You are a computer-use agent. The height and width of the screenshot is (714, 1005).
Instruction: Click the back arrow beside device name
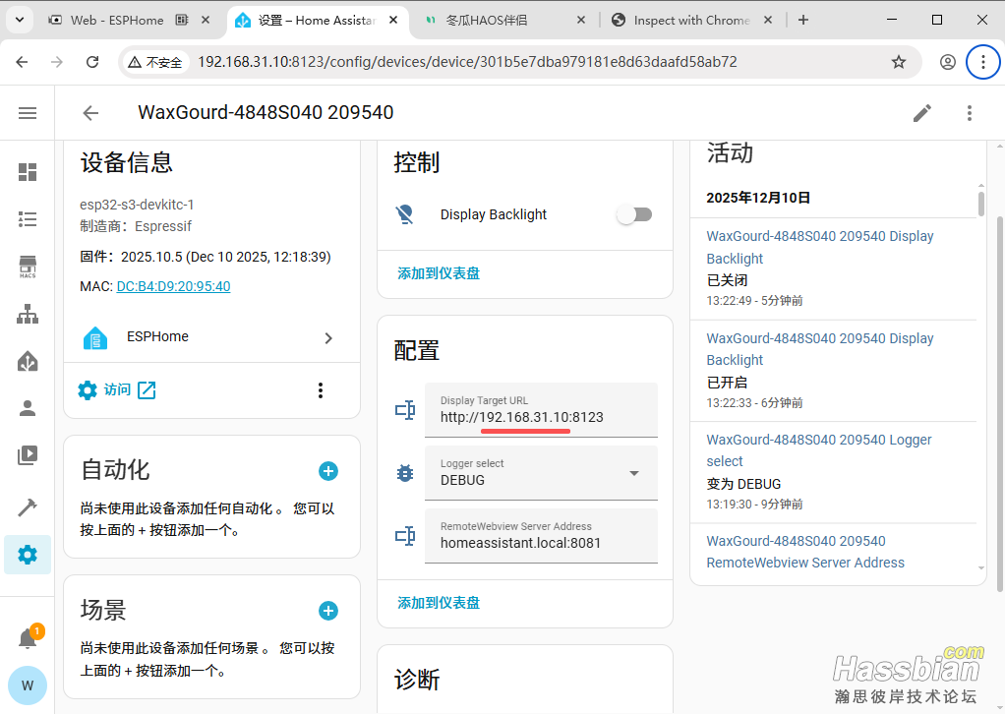pos(90,113)
